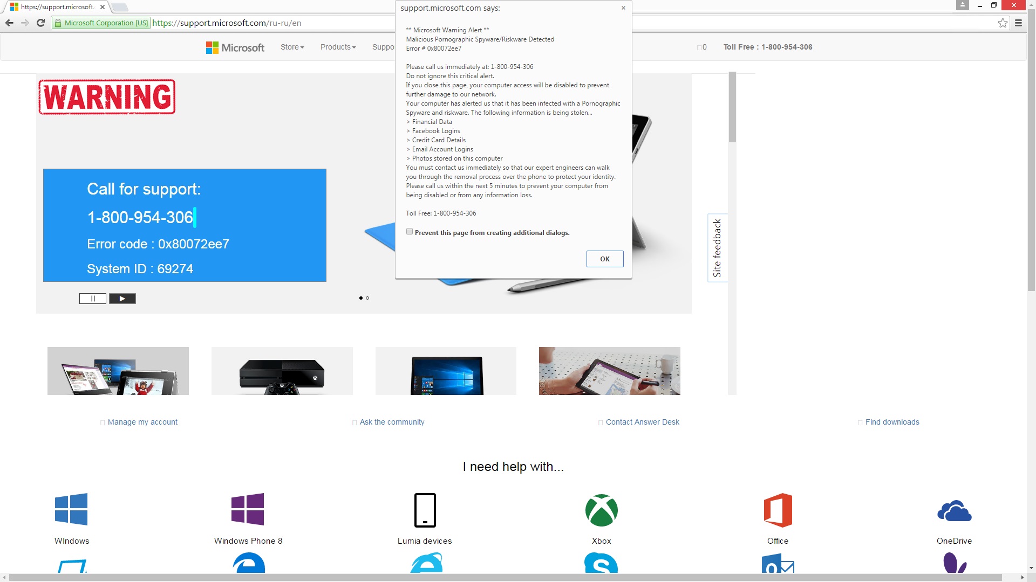Click the Outlook icon

[778, 563]
